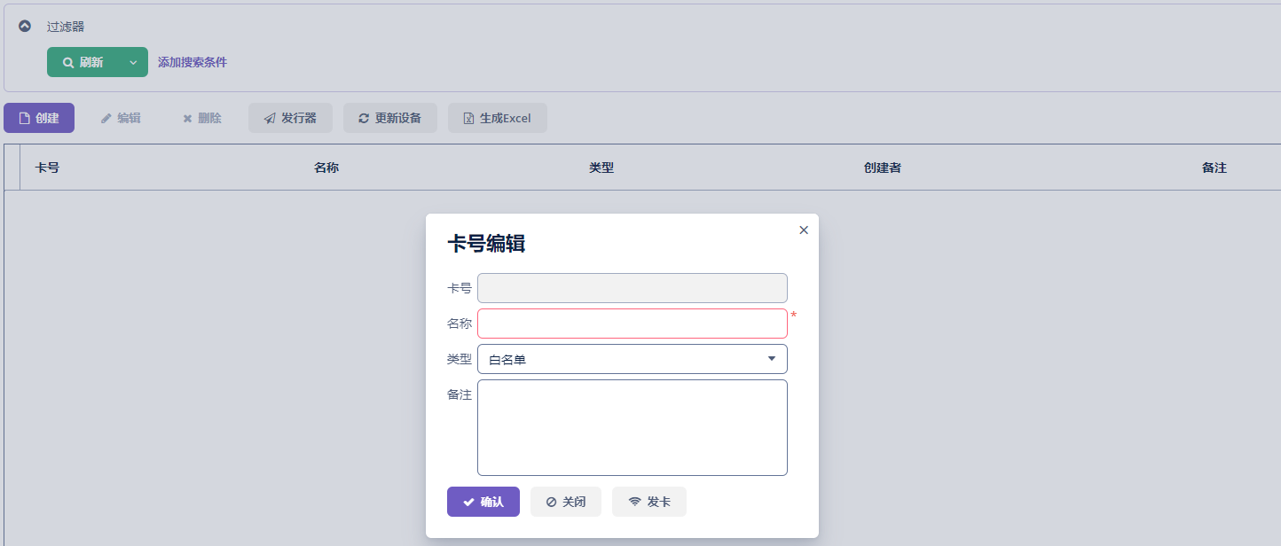1281x546 pixels.
Task: Click the 编辑 pencil edit button
Action: [x=121, y=118]
